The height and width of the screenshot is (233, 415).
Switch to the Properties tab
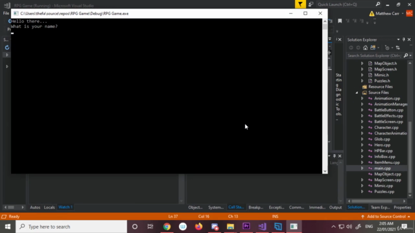[x=402, y=207]
